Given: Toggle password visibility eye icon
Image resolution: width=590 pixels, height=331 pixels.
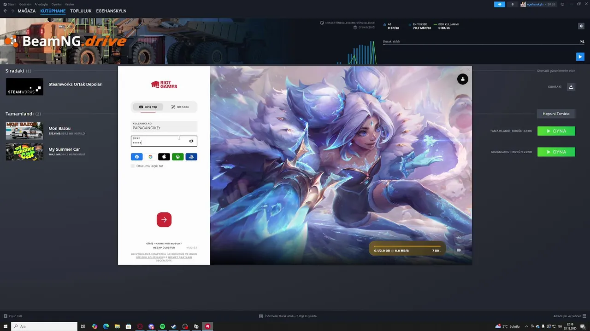Looking at the screenshot, I should click(x=191, y=141).
